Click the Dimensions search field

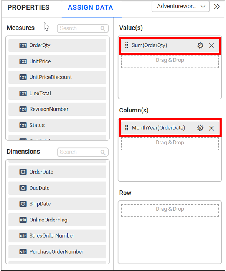(x=82, y=152)
